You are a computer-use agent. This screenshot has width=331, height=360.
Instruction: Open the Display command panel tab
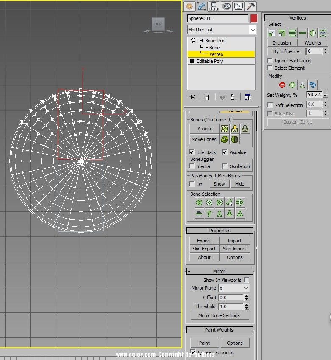point(238,6)
